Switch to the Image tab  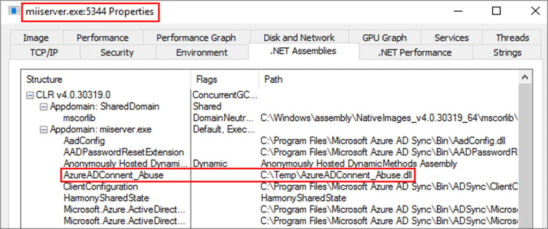click(x=36, y=38)
